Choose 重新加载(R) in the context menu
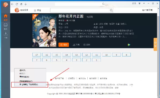Image resolution: width=160 pixels, height=98 pixels. pyautogui.click(x=30, y=77)
